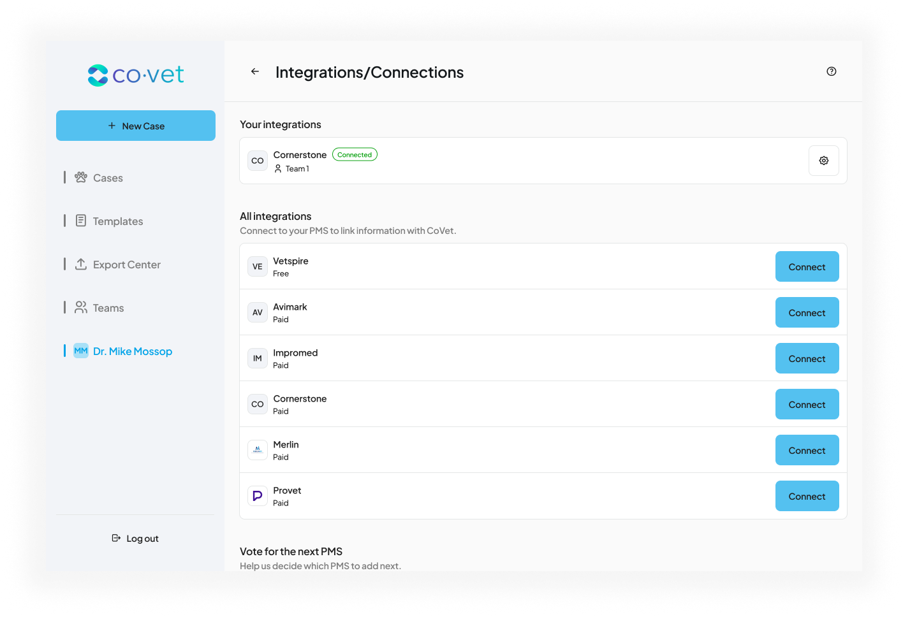Screen dimensions: 903x617
Task: Click the log out door icon
Action: tap(116, 538)
